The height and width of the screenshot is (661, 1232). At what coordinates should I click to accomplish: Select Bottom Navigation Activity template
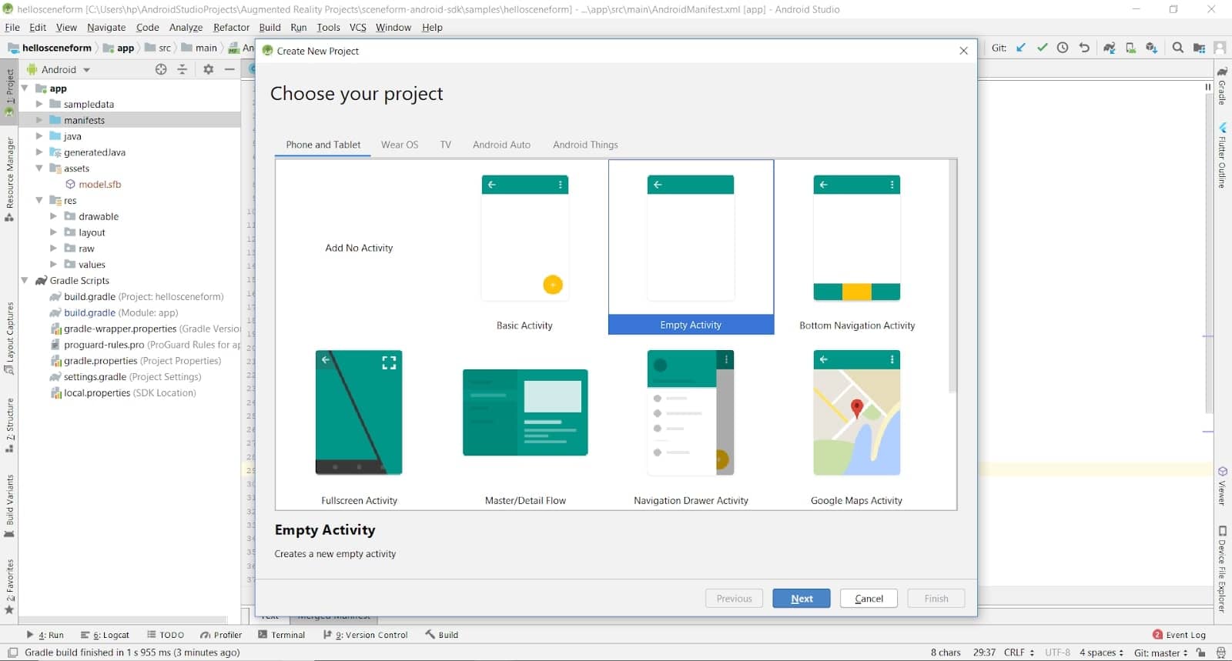857,248
